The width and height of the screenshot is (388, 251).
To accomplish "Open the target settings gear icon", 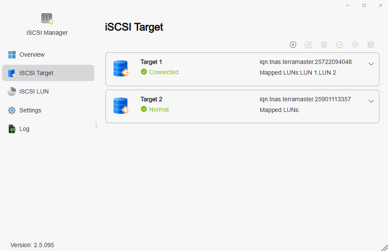I will point(355,44).
